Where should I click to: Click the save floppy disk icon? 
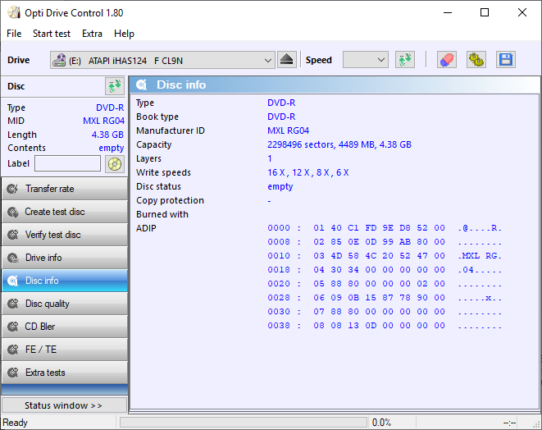click(505, 60)
